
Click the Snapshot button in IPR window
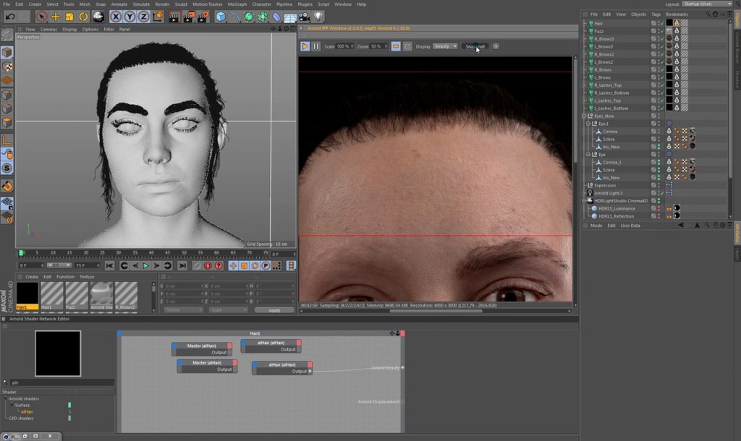(x=475, y=46)
